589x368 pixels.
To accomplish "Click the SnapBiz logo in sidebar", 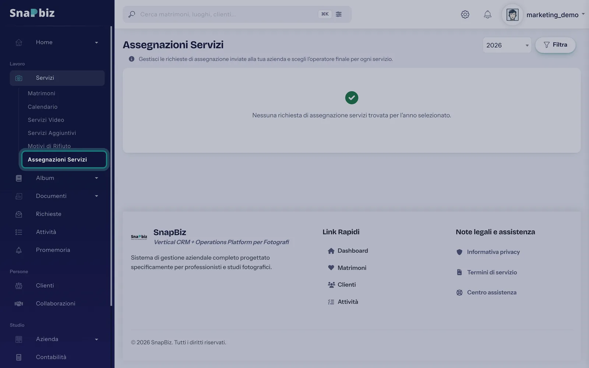I will click(x=32, y=13).
